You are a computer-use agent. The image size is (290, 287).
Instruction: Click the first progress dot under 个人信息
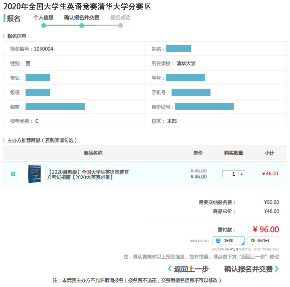coord(44,26)
